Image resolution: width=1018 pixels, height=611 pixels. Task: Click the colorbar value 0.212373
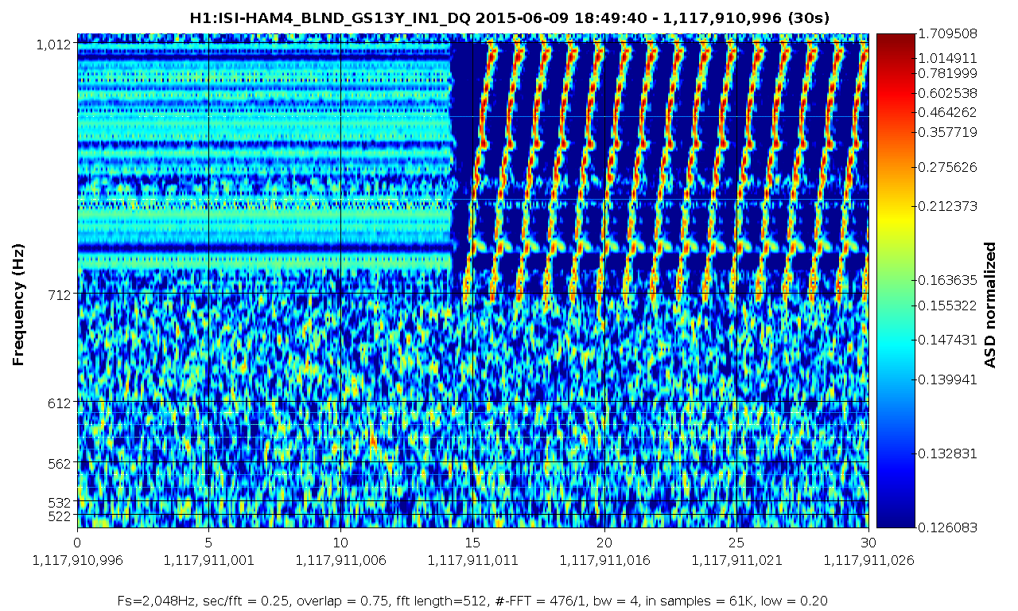[948, 207]
